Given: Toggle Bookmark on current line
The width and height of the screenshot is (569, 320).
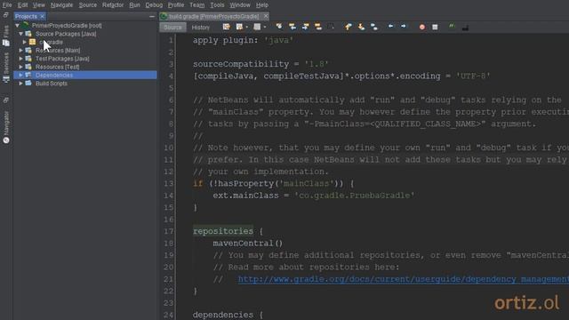Looking at the screenshot, I should pyautogui.click(x=374, y=27).
